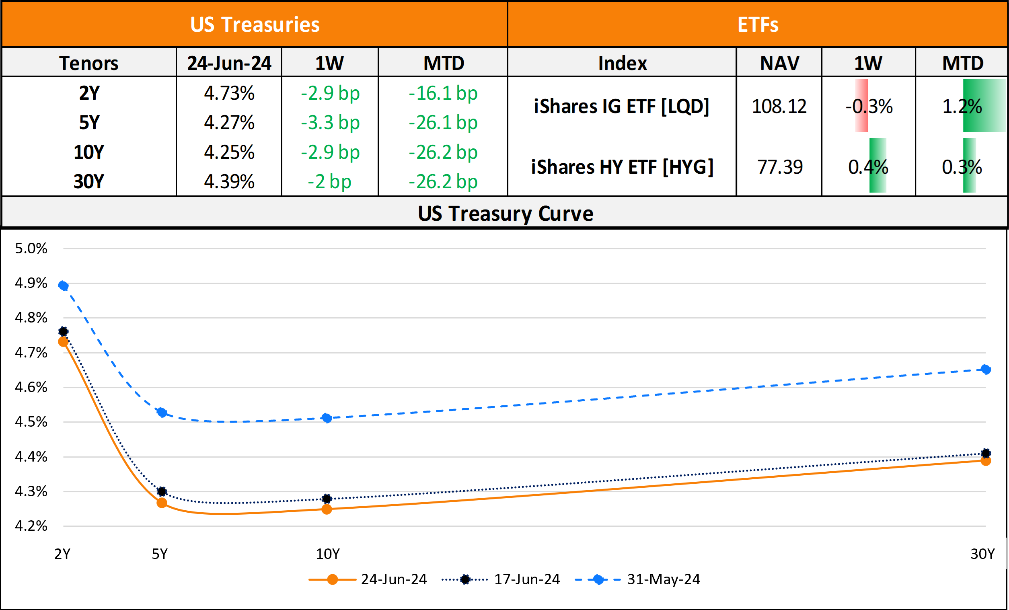This screenshot has height=610, width=1009.
Task: Select the blue 31-May-24 point at 5Y
Action: click(162, 412)
